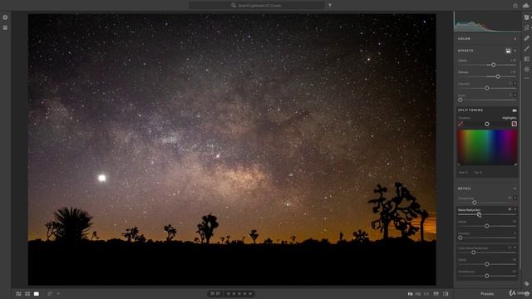Select the Split Toning highlights swatch
The height and width of the screenshot is (299, 532).
coord(515,124)
